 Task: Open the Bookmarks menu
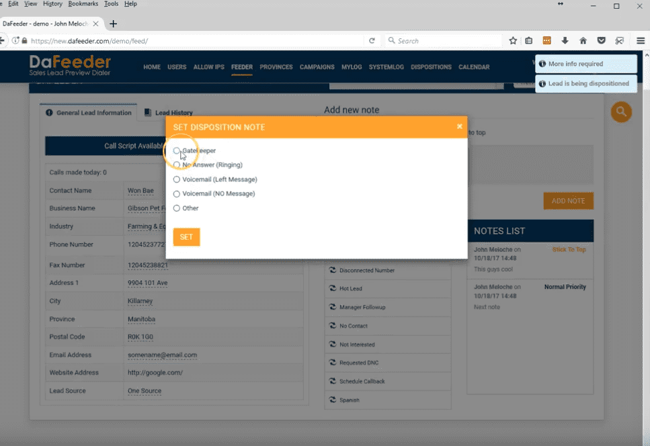[82, 4]
